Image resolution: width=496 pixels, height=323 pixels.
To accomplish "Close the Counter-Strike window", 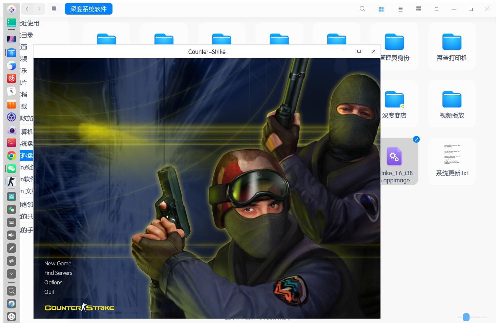I will pyautogui.click(x=374, y=51).
